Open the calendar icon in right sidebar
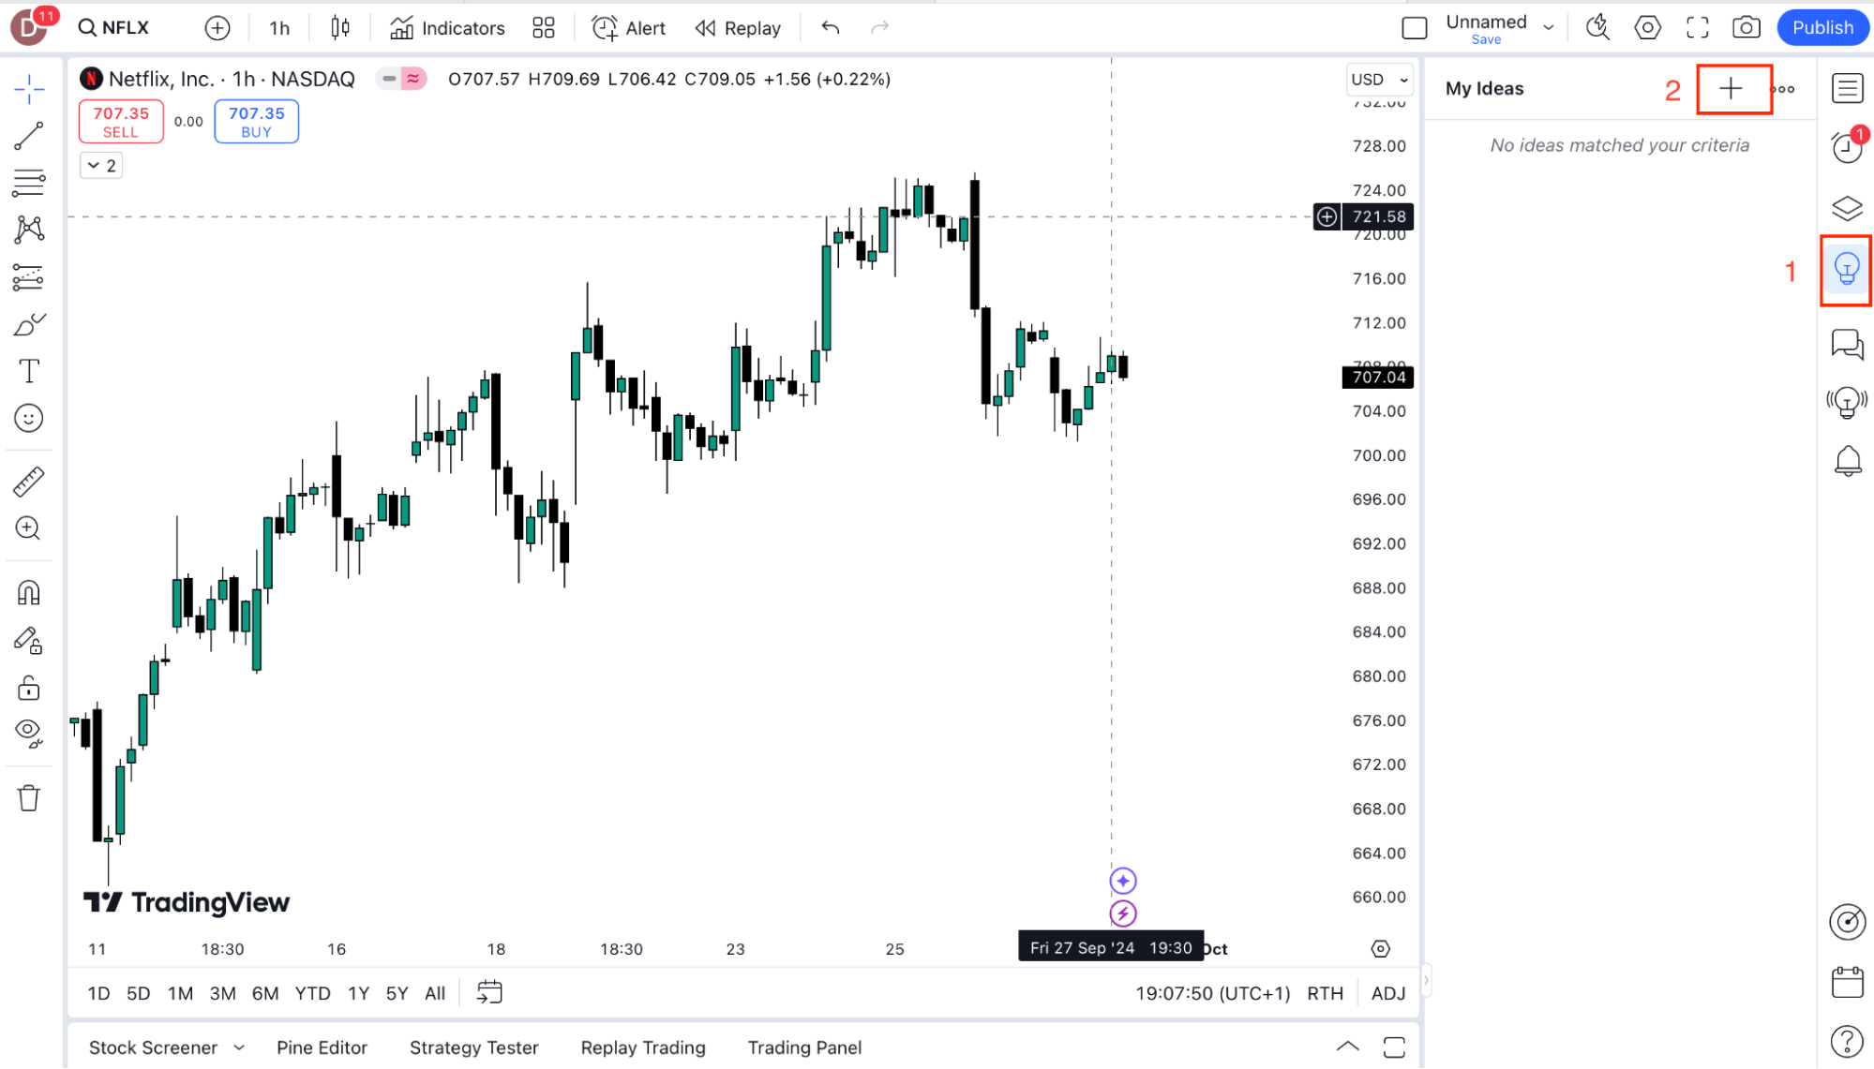Viewport: 1874px width, 1069px height. pyautogui.click(x=1847, y=982)
